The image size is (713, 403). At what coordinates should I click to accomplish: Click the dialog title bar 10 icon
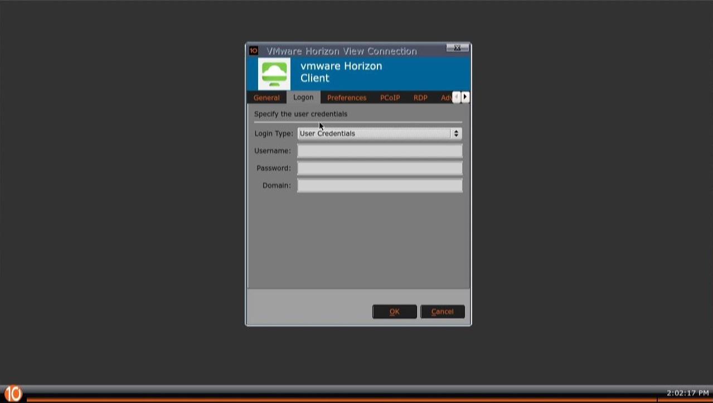[x=253, y=51]
